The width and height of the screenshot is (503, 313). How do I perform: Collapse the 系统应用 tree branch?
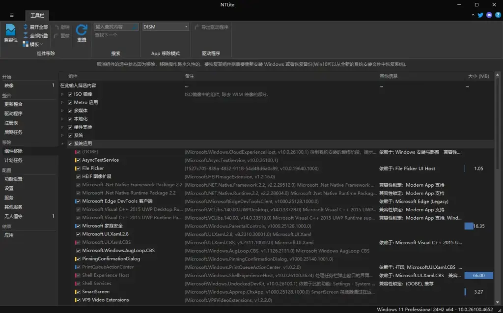click(62, 143)
